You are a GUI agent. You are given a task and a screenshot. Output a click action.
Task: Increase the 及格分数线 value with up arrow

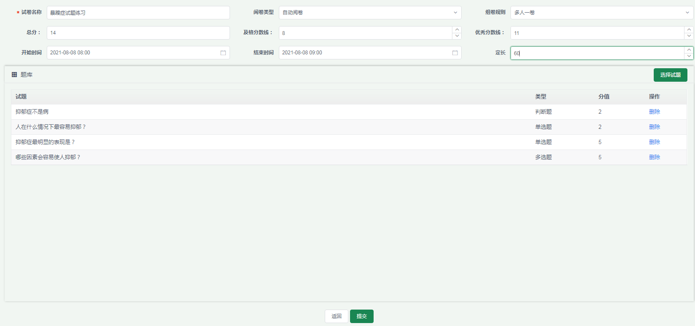tap(457, 30)
